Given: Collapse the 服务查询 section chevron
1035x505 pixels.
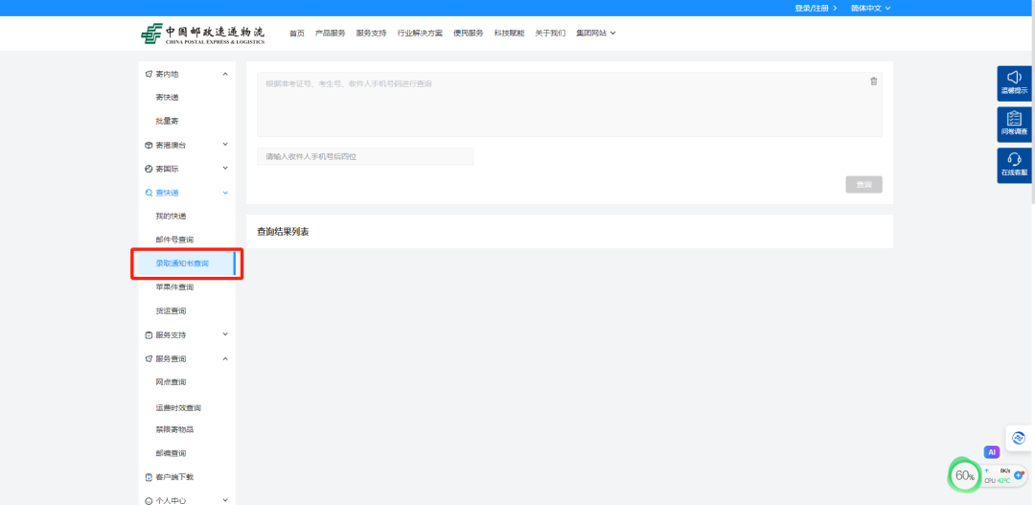Looking at the screenshot, I should (225, 358).
